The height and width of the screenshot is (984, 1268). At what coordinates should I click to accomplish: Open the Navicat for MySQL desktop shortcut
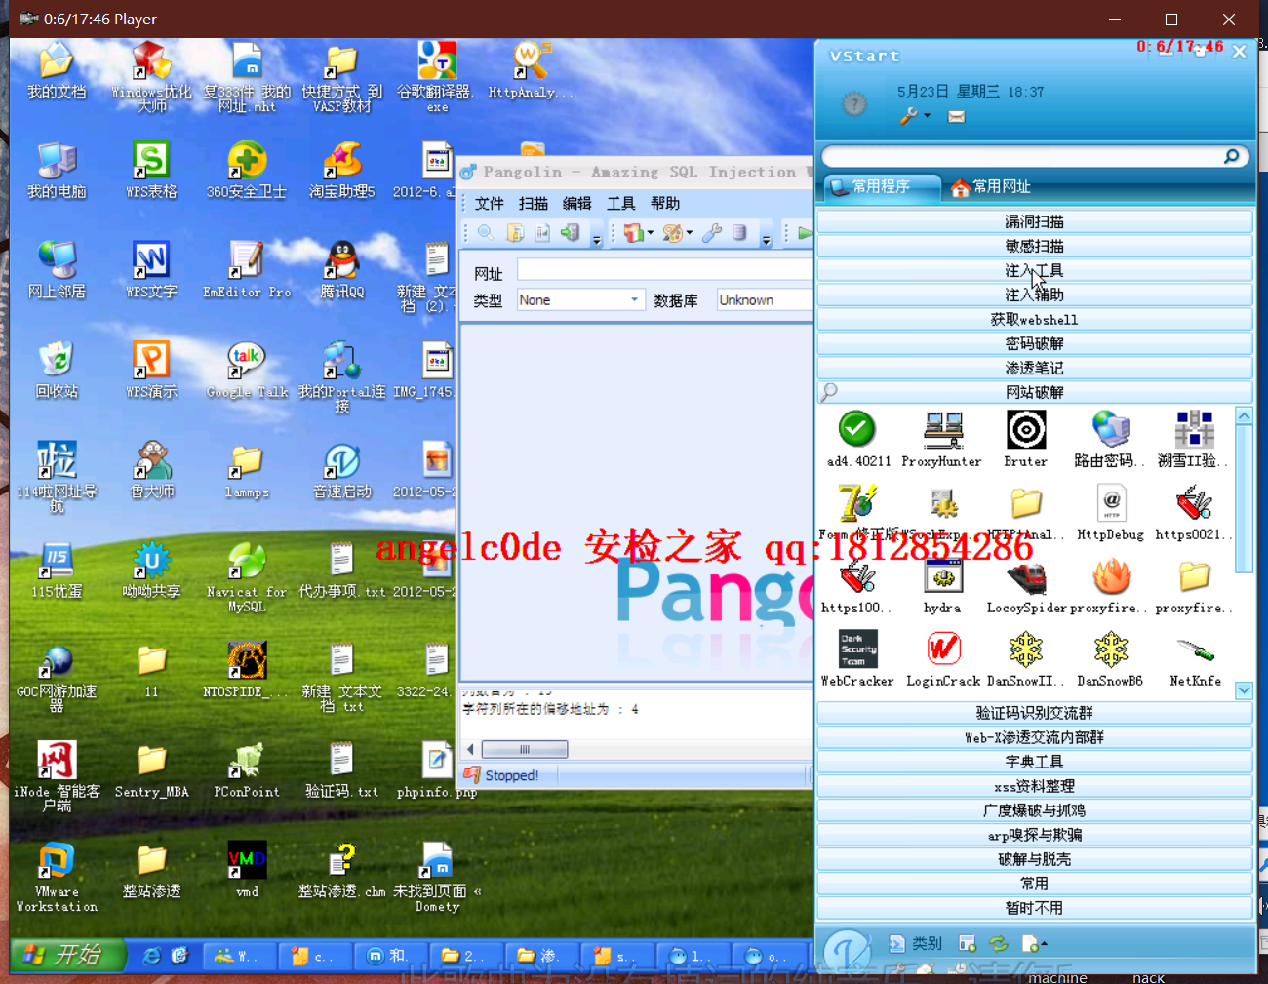click(247, 577)
